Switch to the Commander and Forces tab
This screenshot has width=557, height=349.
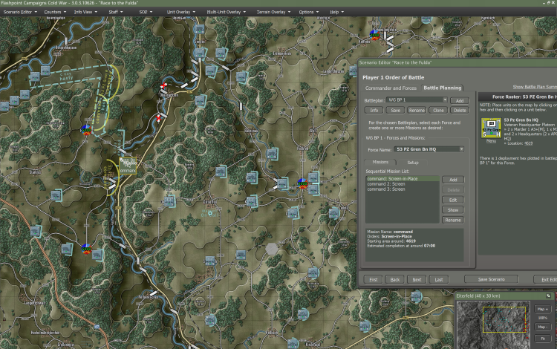pos(391,88)
